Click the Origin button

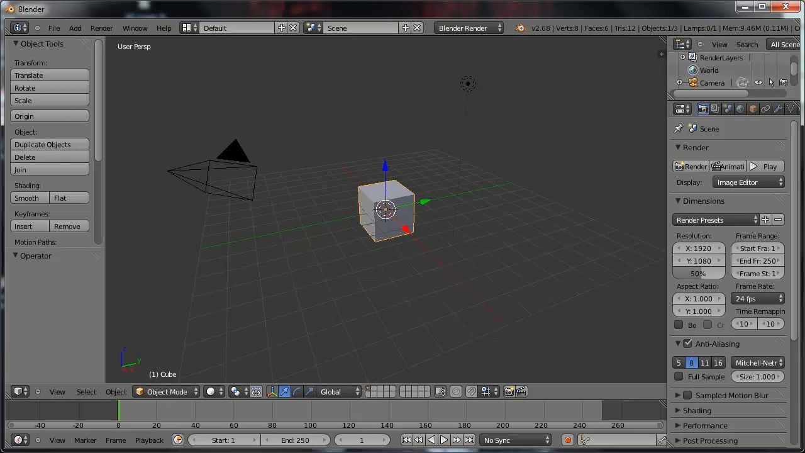pyautogui.click(x=50, y=116)
